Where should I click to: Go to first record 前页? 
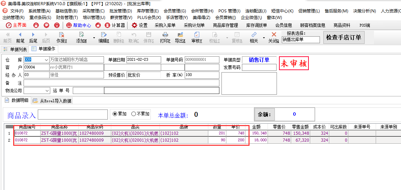tap(7, 38)
